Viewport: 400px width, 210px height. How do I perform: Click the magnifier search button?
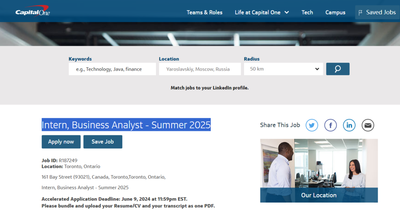[x=338, y=69]
